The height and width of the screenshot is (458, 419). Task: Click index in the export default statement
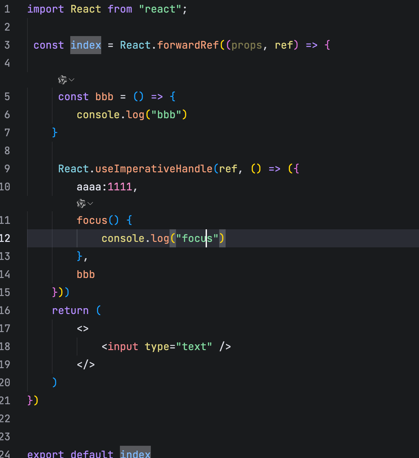coord(135,453)
